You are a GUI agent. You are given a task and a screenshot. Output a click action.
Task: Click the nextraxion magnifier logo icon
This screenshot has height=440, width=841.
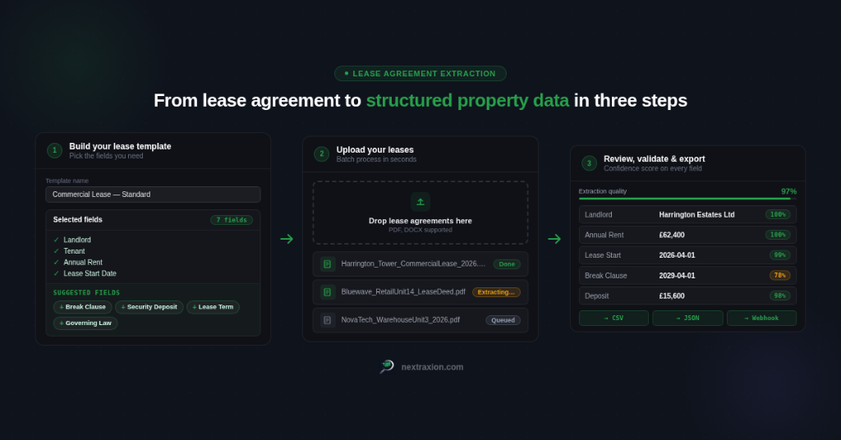[x=387, y=367]
